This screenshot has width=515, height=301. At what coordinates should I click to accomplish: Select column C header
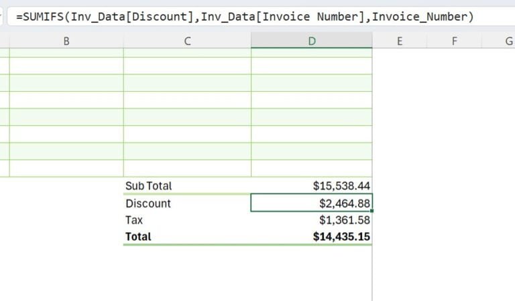pos(187,41)
